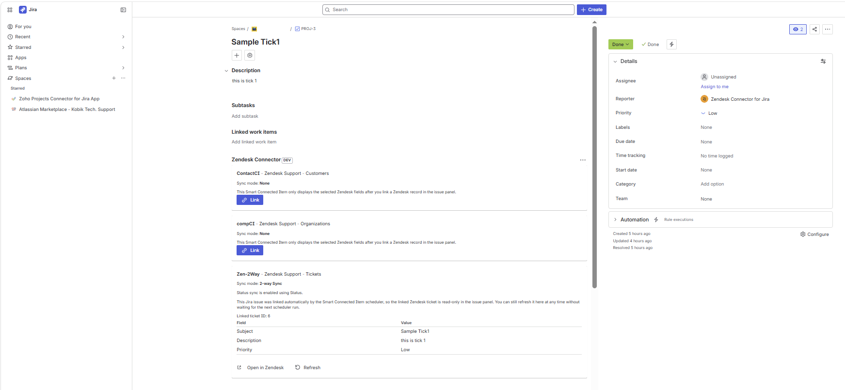Click the Configure gear link
This screenshot has width=845, height=390.
coord(814,234)
